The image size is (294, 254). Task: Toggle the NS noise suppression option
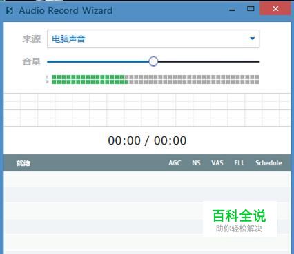pyautogui.click(x=196, y=163)
